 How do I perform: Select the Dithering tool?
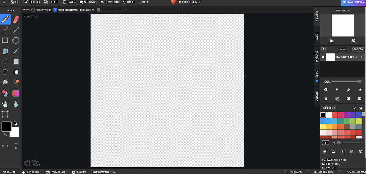coord(5,82)
